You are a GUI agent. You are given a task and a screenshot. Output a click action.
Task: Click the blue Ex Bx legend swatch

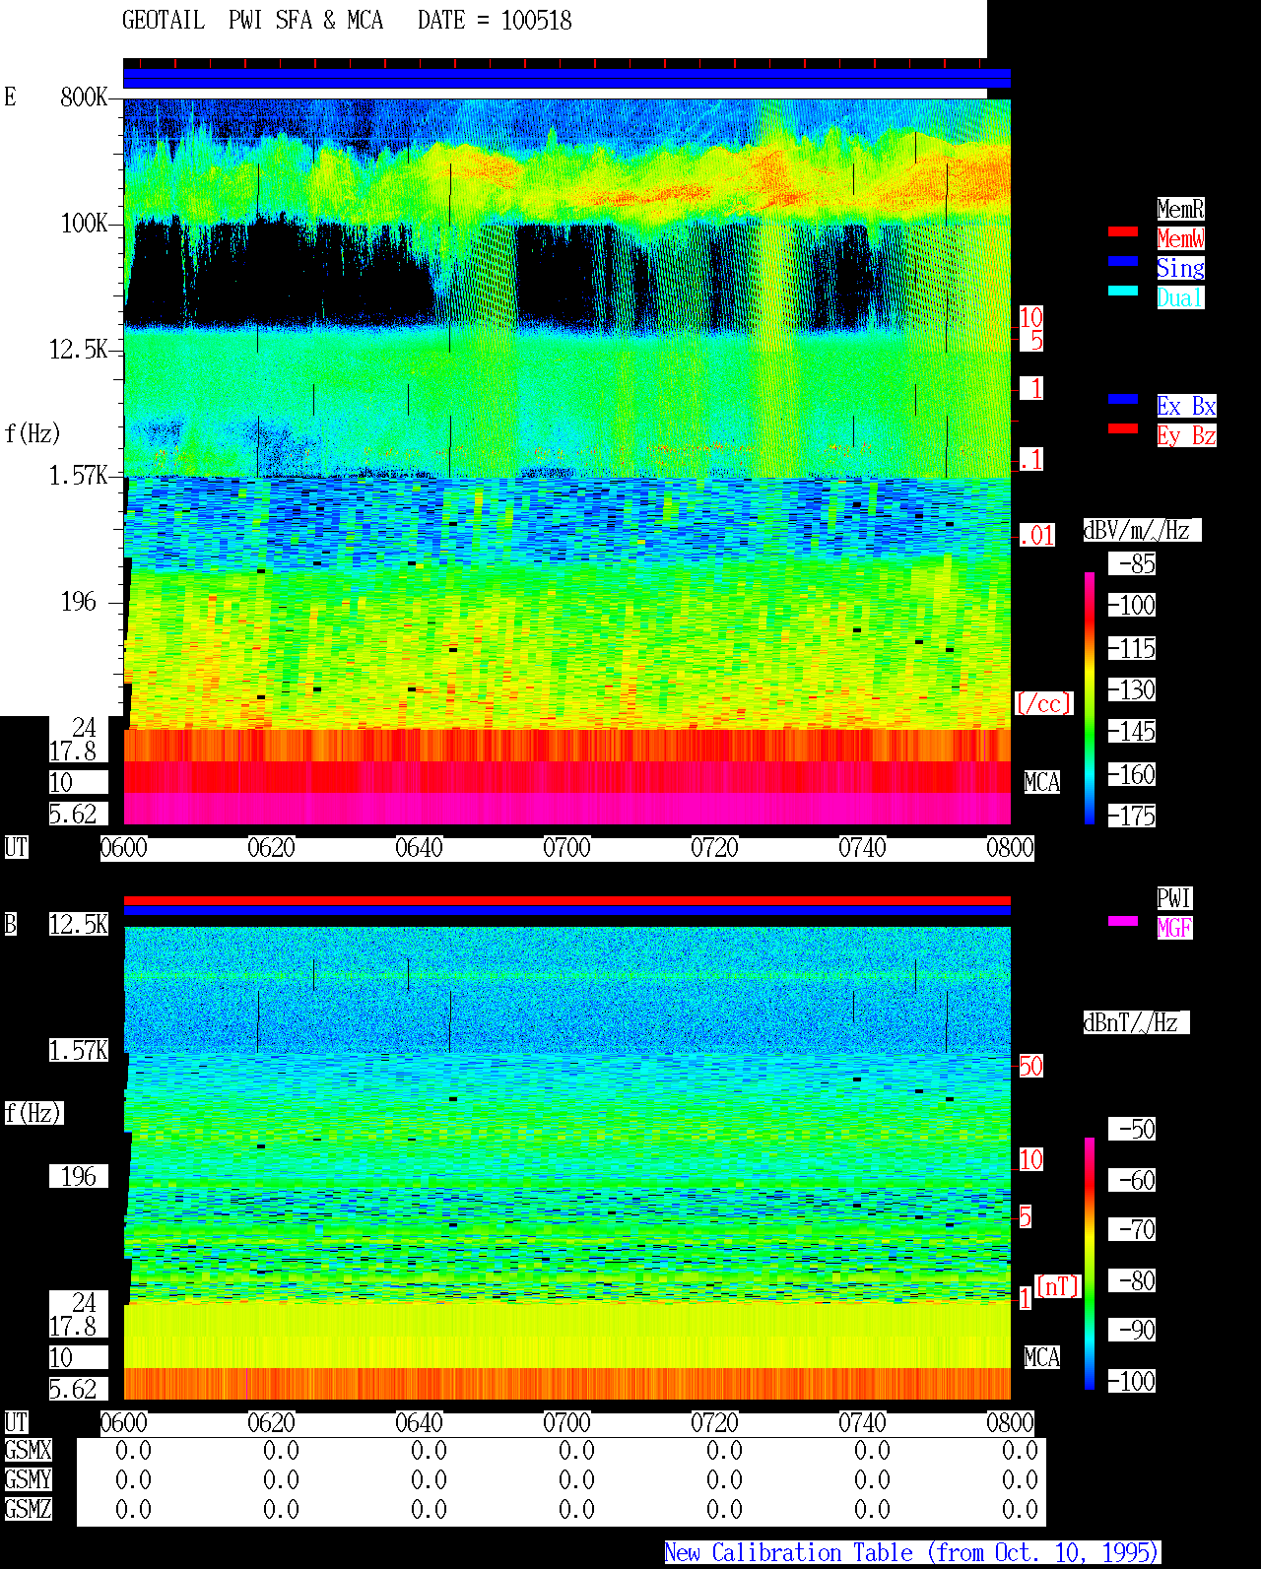1123,399
